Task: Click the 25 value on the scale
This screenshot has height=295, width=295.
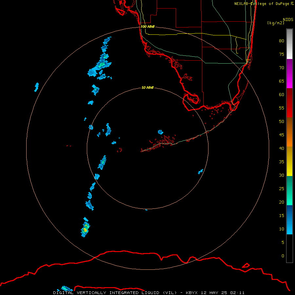Action: click(x=282, y=189)
